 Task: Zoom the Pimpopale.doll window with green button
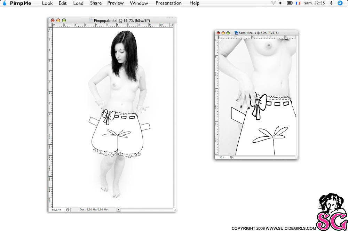coord(64,21)
